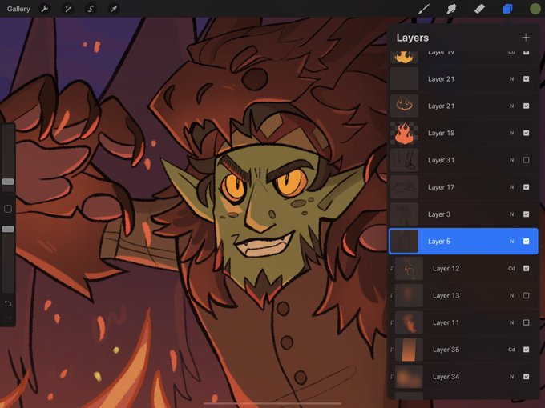Activate the Selection S-shaped tool
545x408 pixels.
(x=91, y=9)
